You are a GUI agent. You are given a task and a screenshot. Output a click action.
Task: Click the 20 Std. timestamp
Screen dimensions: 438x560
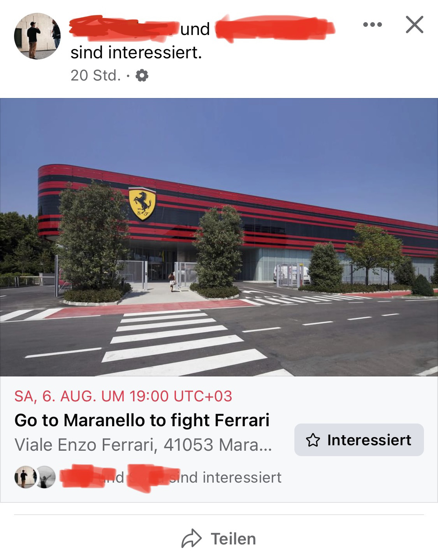click(96, 75)
